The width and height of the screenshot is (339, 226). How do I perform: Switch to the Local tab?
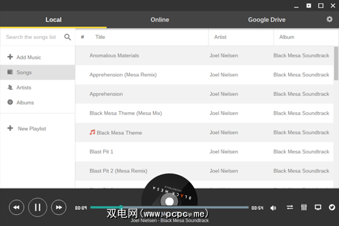pos(54,20)
